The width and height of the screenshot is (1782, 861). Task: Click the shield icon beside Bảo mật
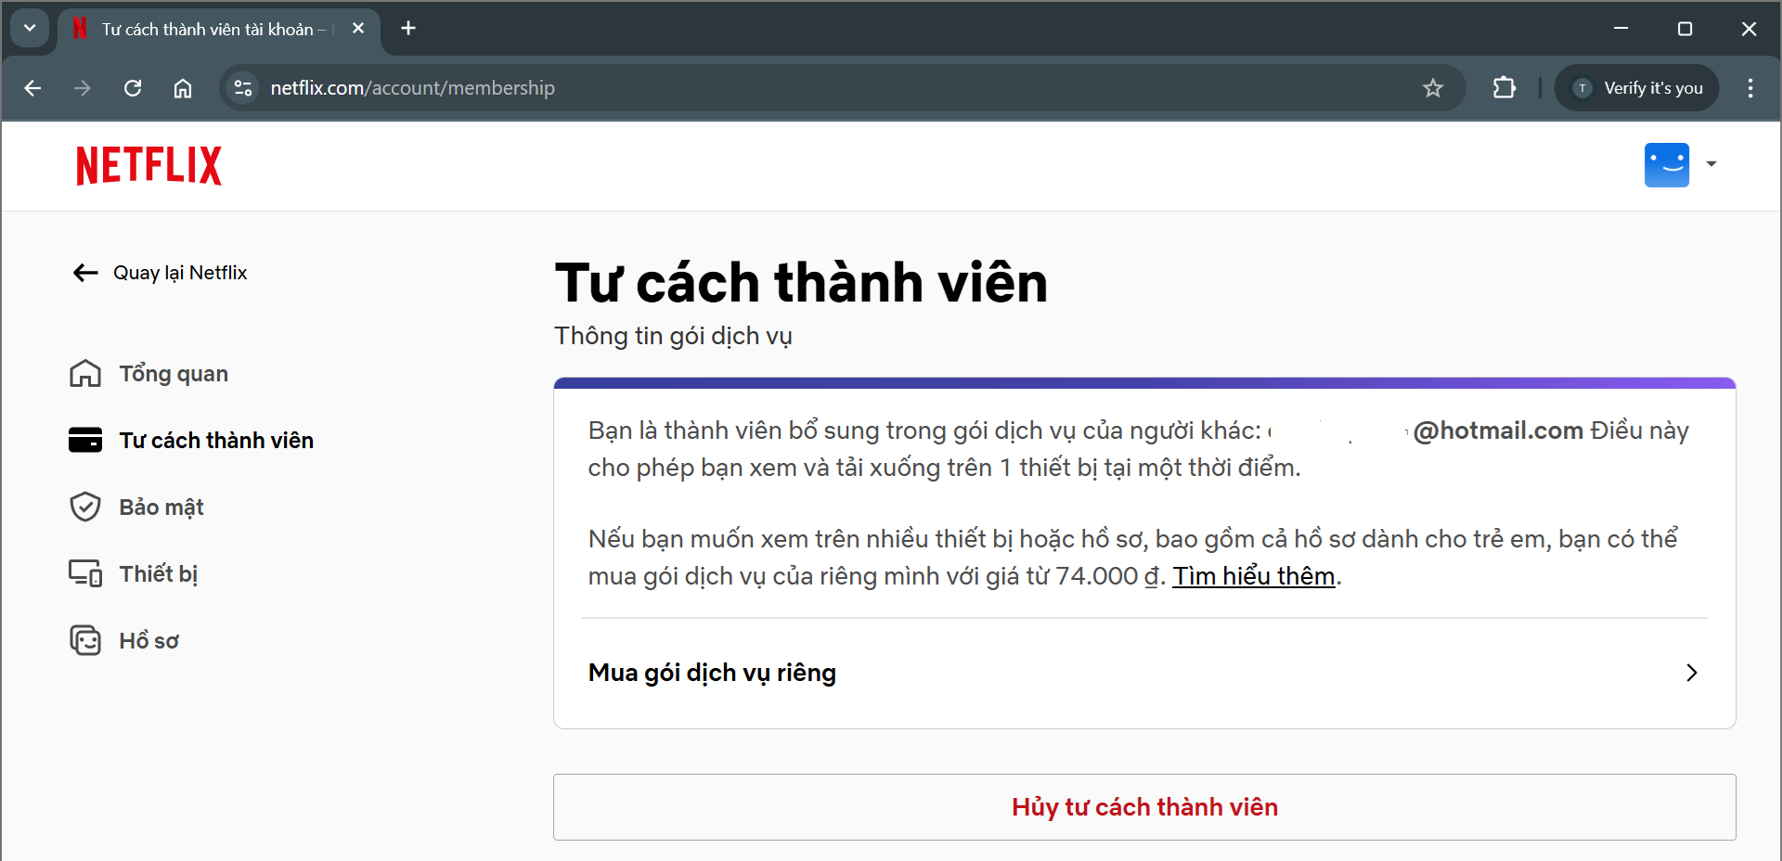(x=85, y=508)
